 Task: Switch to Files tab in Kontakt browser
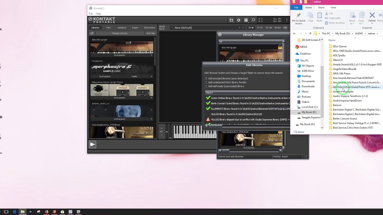coord(109,27)
